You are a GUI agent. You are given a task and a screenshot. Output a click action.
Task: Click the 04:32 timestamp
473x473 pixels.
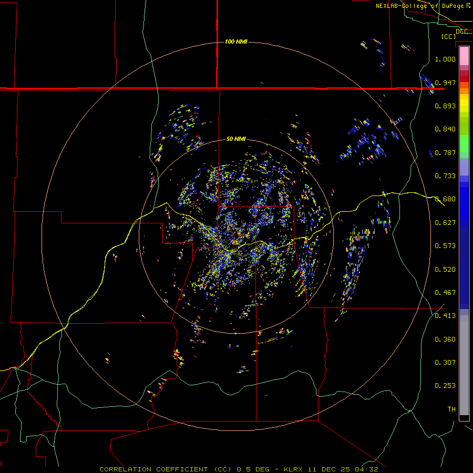pyautogui.click(x=366, y=469)
